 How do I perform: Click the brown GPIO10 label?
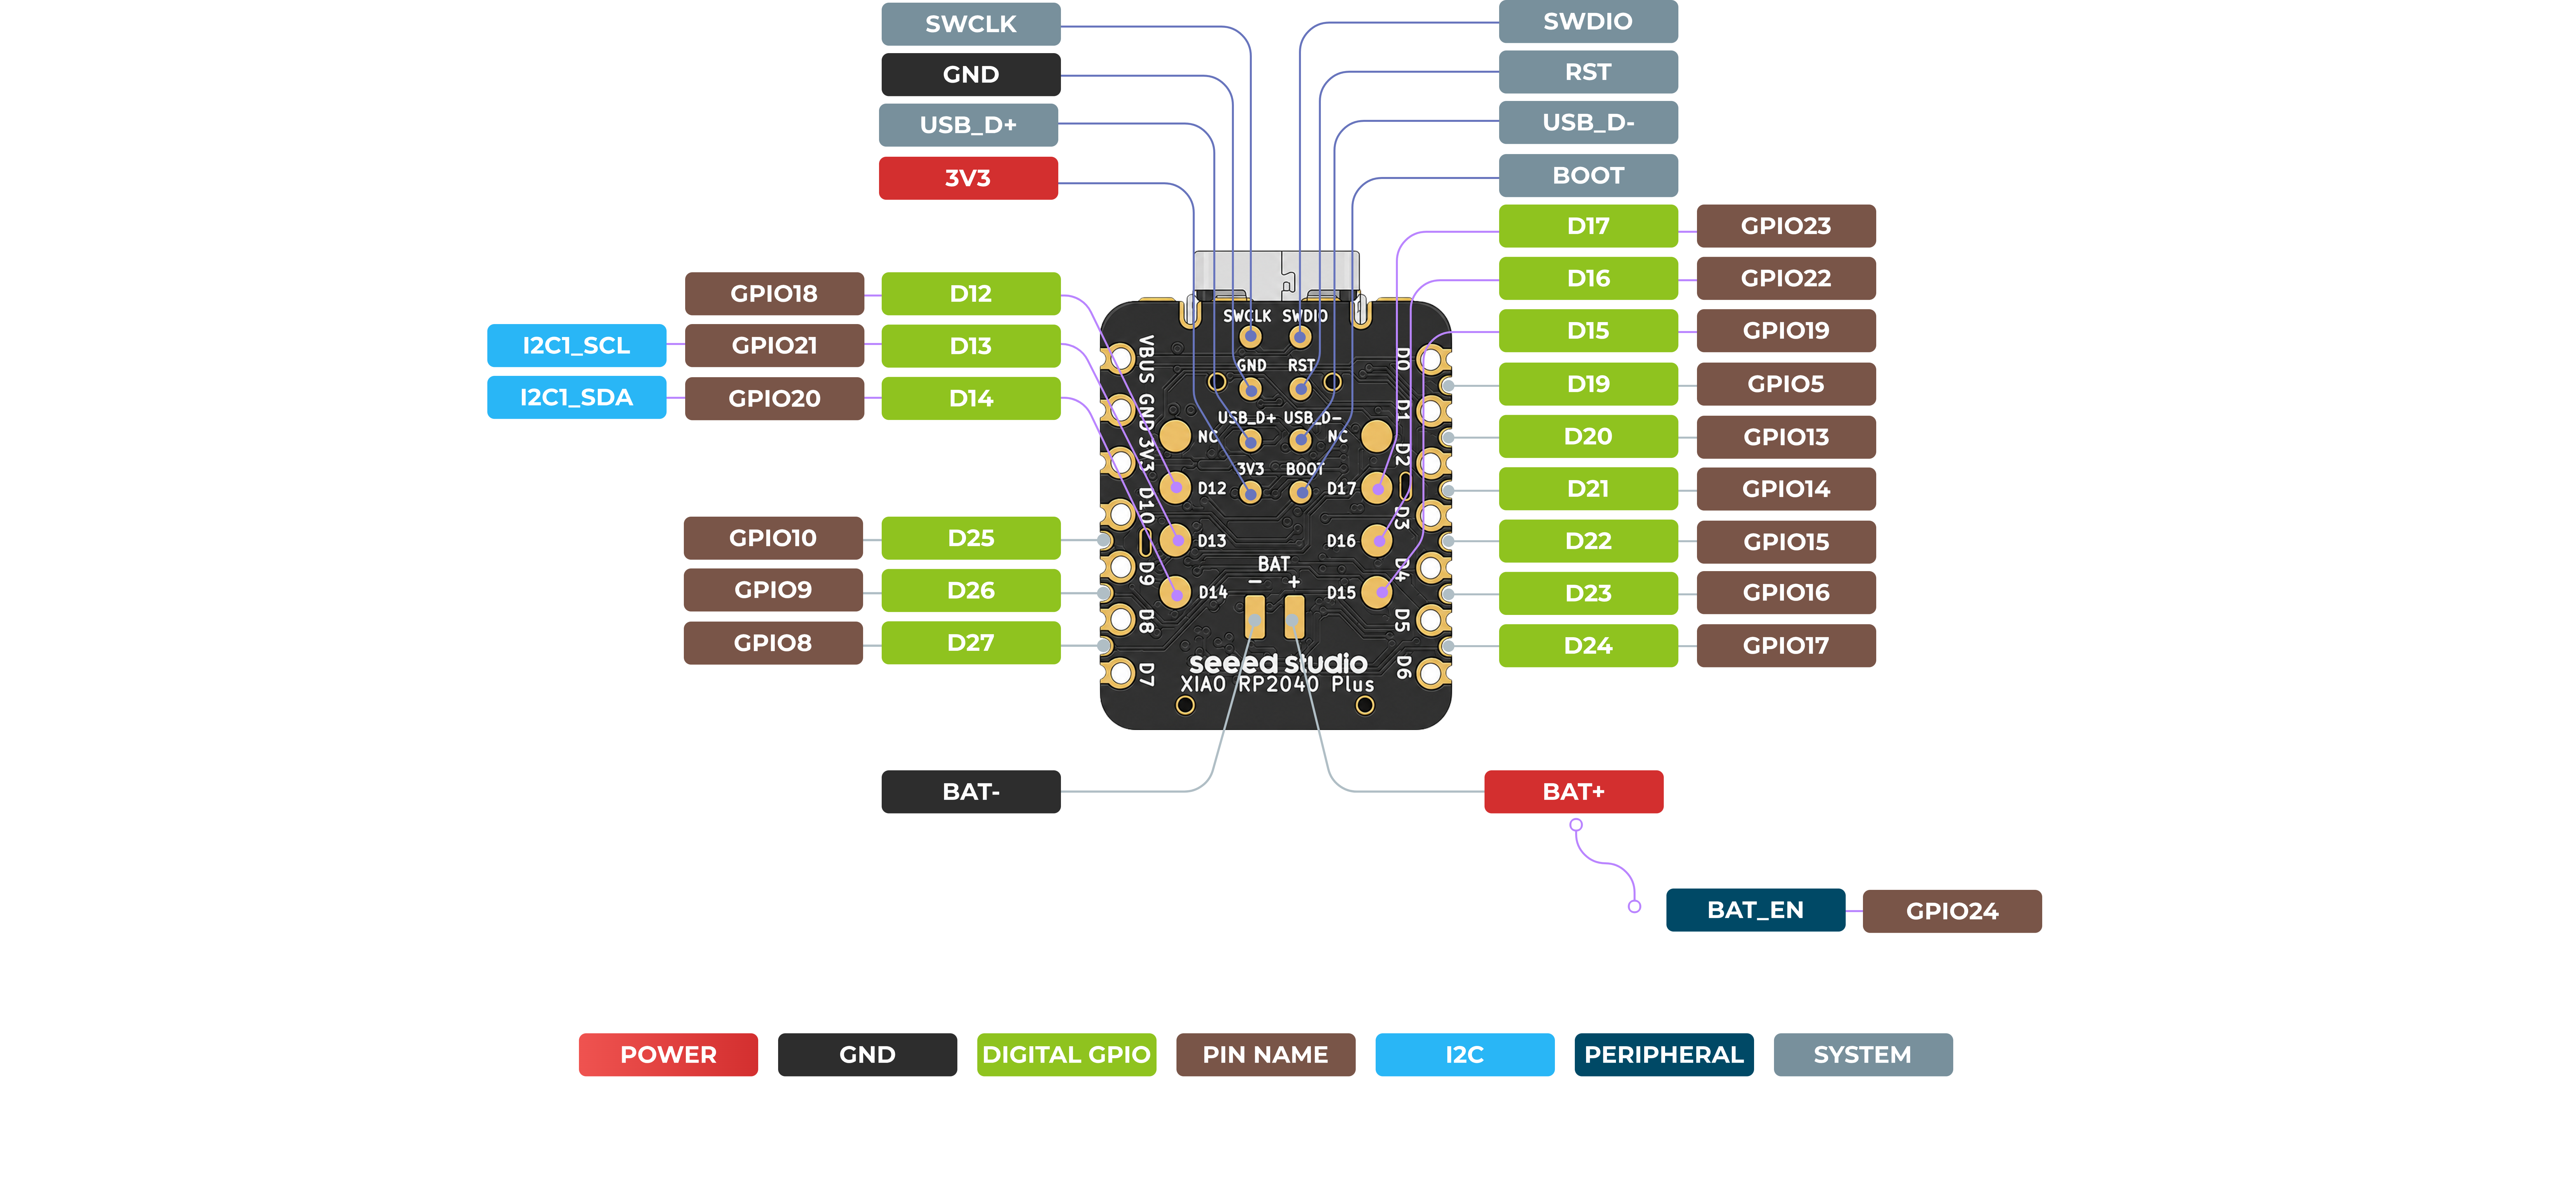pyautogui.click(x=773, y=538)
